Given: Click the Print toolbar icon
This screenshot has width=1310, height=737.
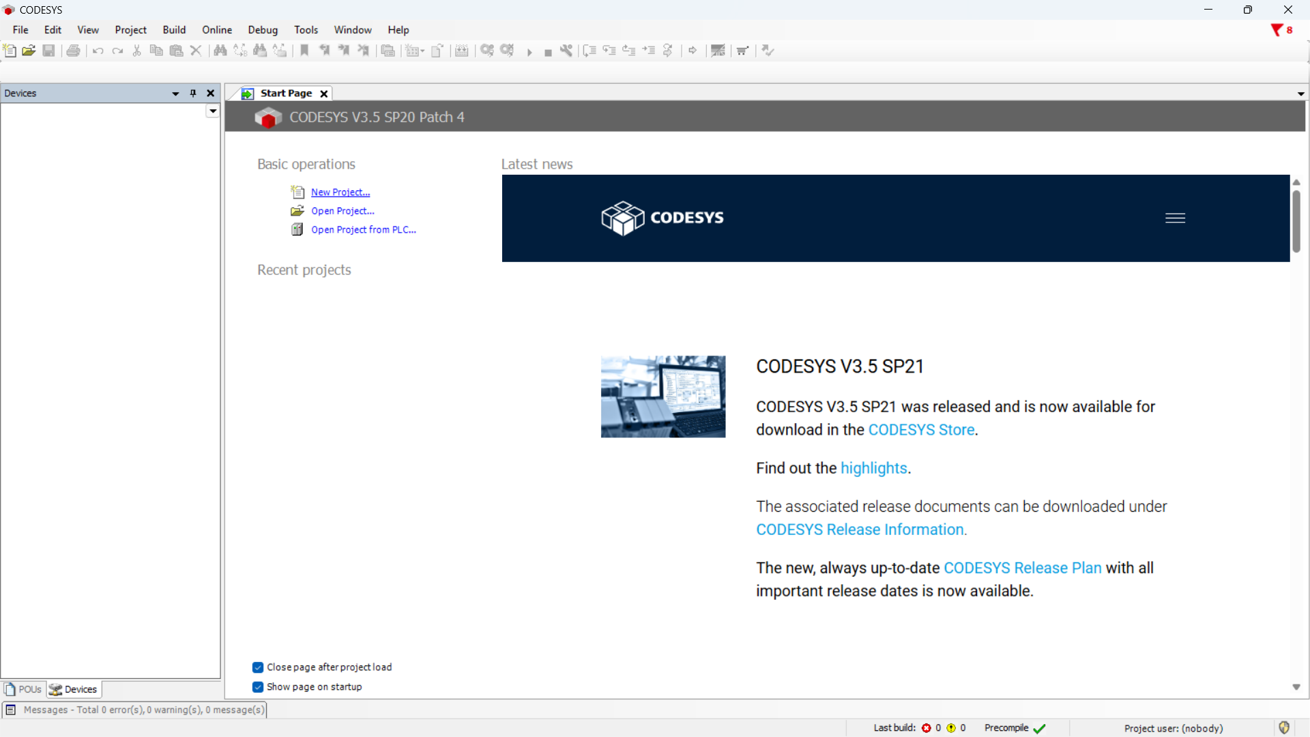Looking at the screenshot, I should pyautogui.click(x=73, y=50).
